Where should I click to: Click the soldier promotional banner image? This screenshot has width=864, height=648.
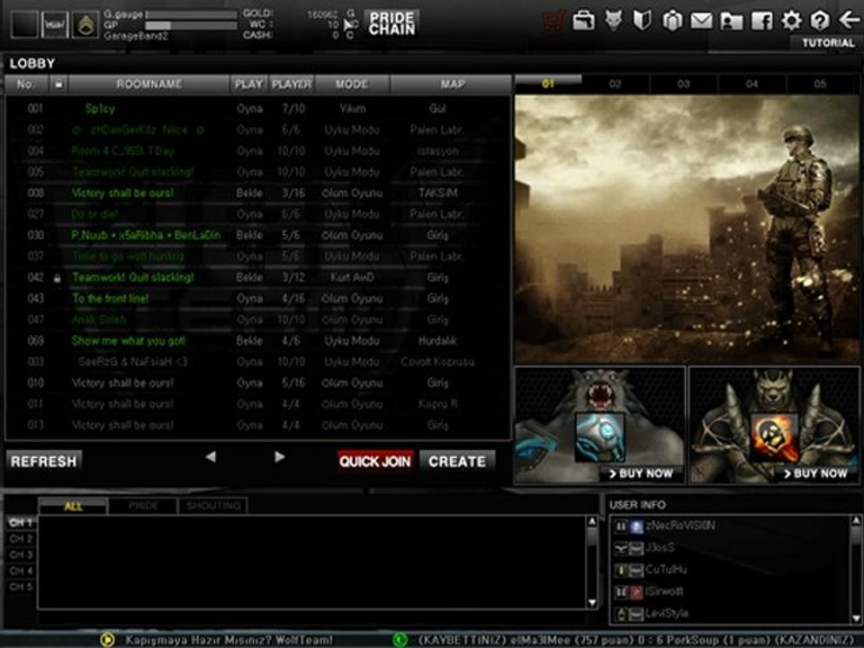[x=687, y=229]
